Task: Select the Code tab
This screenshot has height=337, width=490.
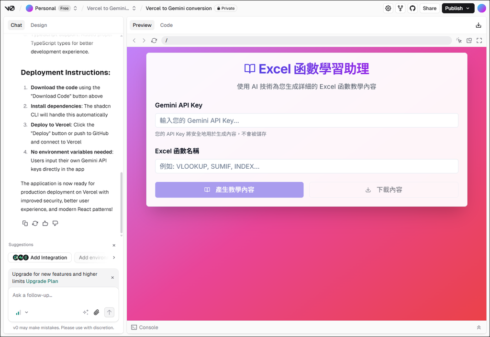Action: point(166,25)
